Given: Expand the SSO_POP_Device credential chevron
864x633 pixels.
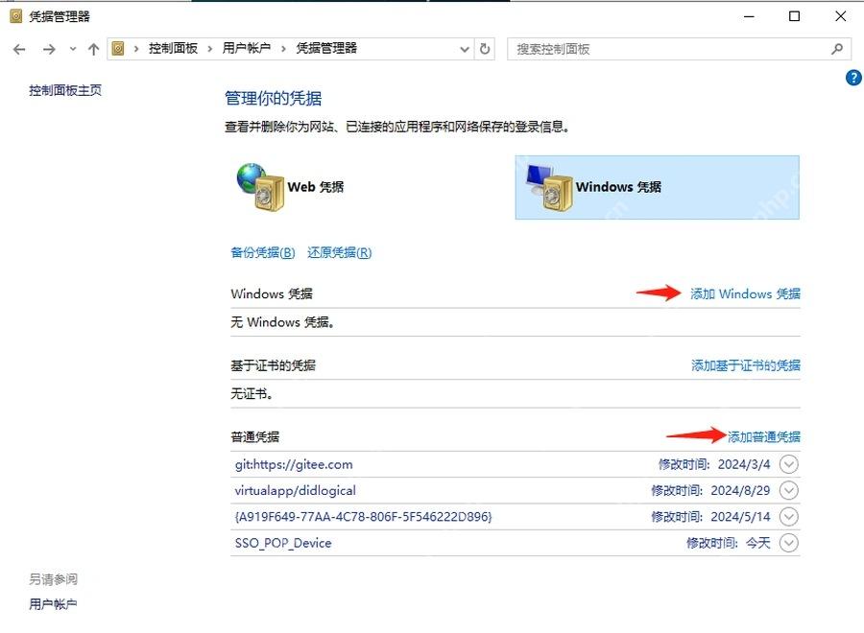Looking at the screenshot, I should 788,543.
